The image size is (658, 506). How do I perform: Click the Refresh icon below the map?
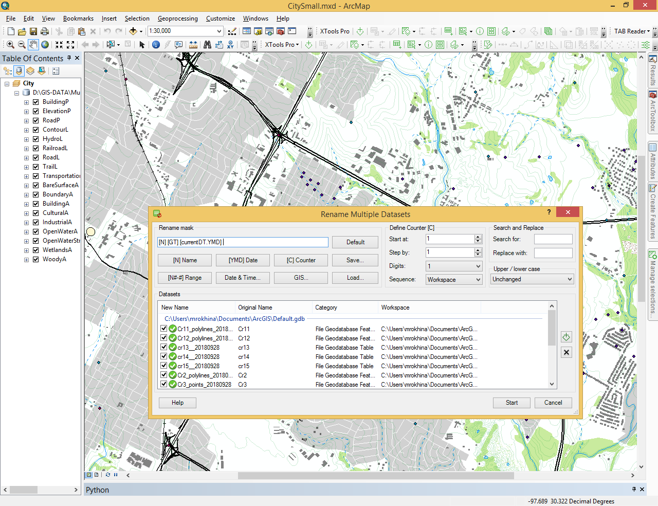(x=108, y=475)
